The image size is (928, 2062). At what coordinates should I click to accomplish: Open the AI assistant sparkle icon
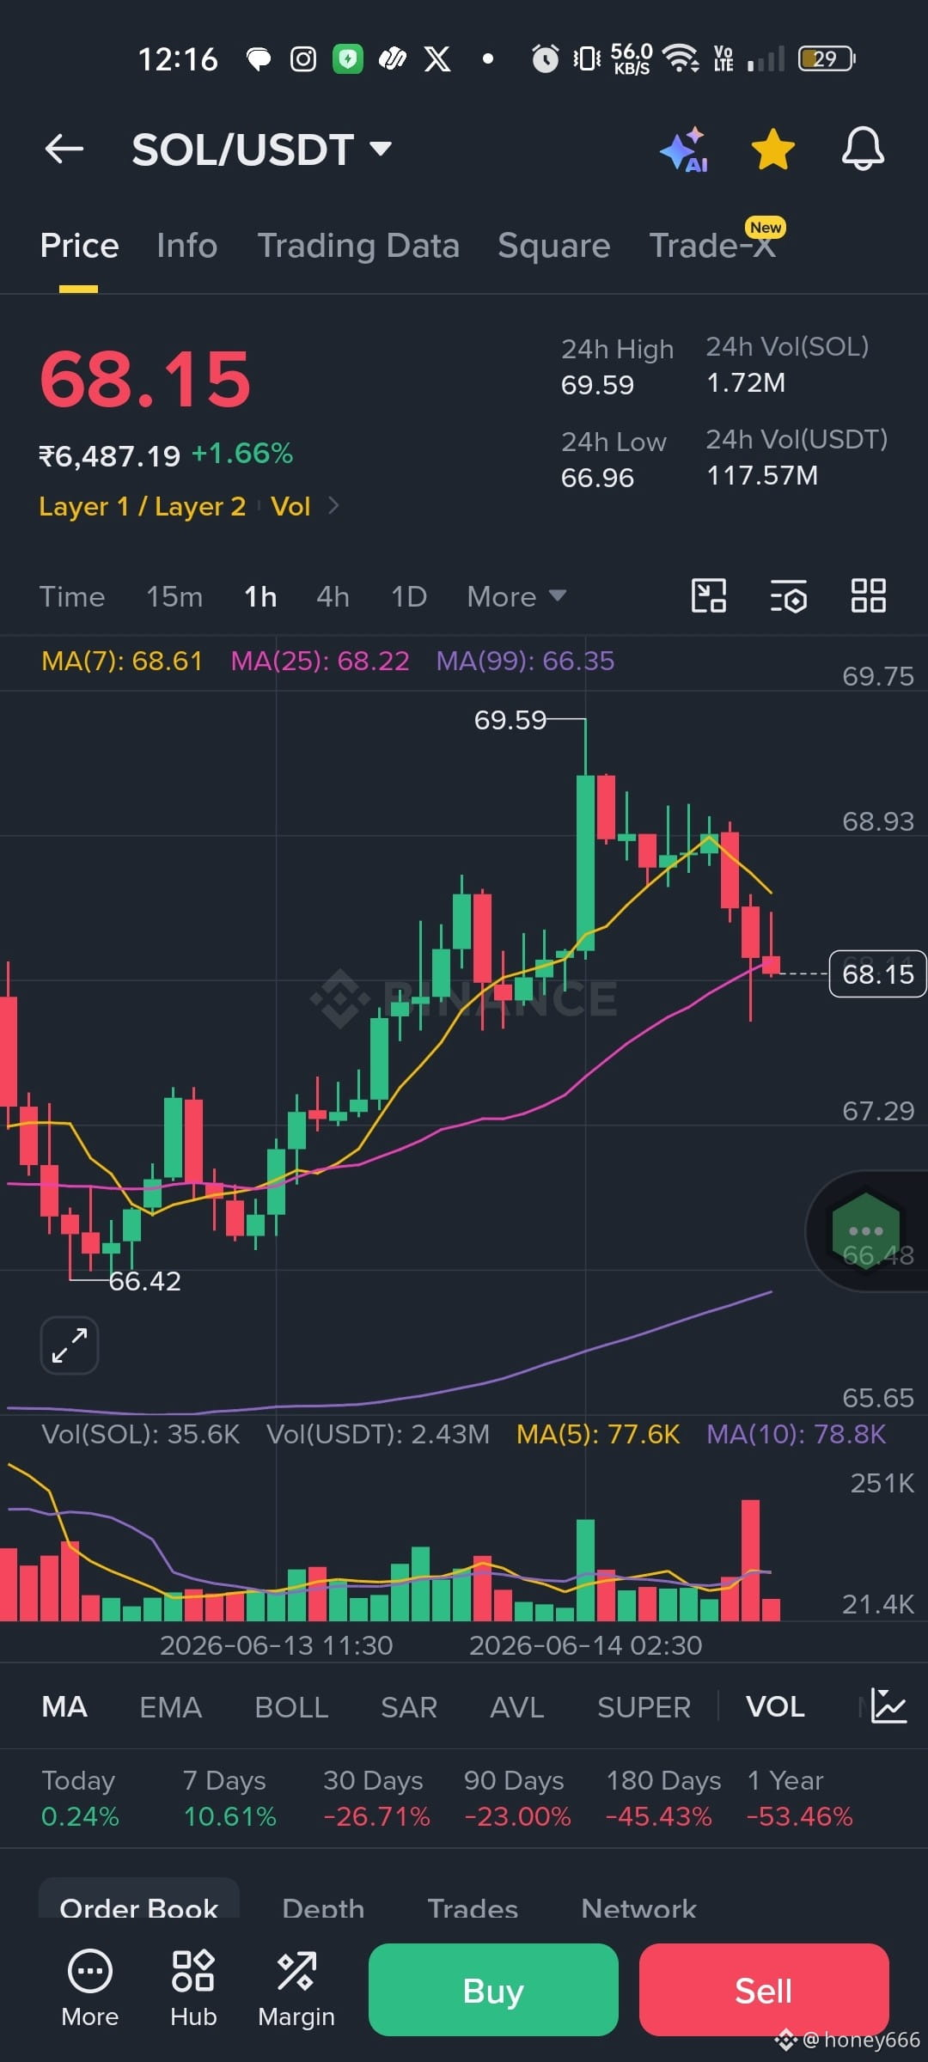[685, 149]
